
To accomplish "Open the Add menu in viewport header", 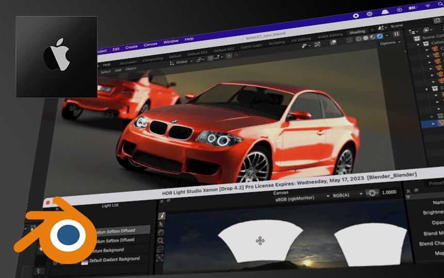I will [x=118, y=70].
